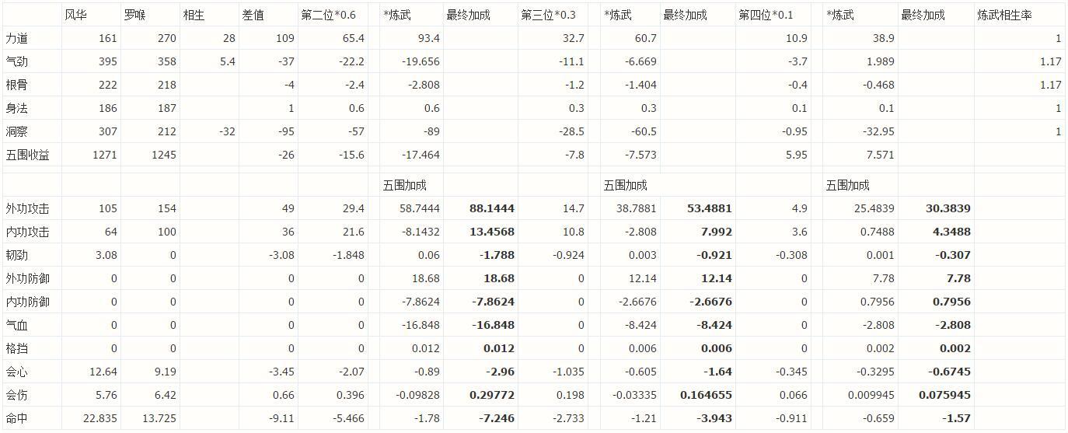Click the 外功攻击 row label
The height and width of the screenshot is (433, 1068).
[x=28, y=208]
